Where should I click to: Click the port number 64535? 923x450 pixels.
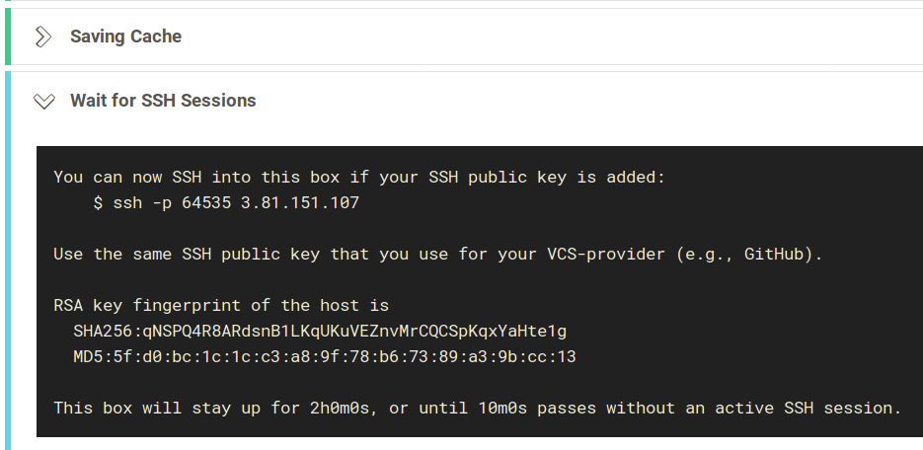click(x=206, y=203)
